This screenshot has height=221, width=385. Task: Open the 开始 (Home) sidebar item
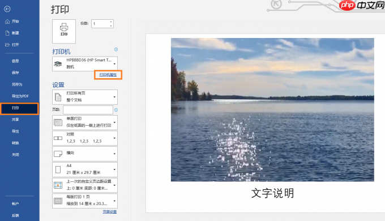(12, 22)
